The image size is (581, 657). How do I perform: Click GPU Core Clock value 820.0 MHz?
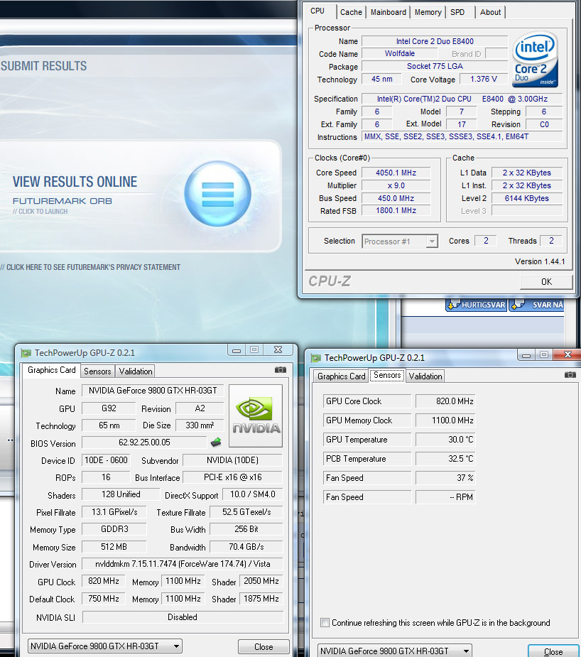point(445,401)
